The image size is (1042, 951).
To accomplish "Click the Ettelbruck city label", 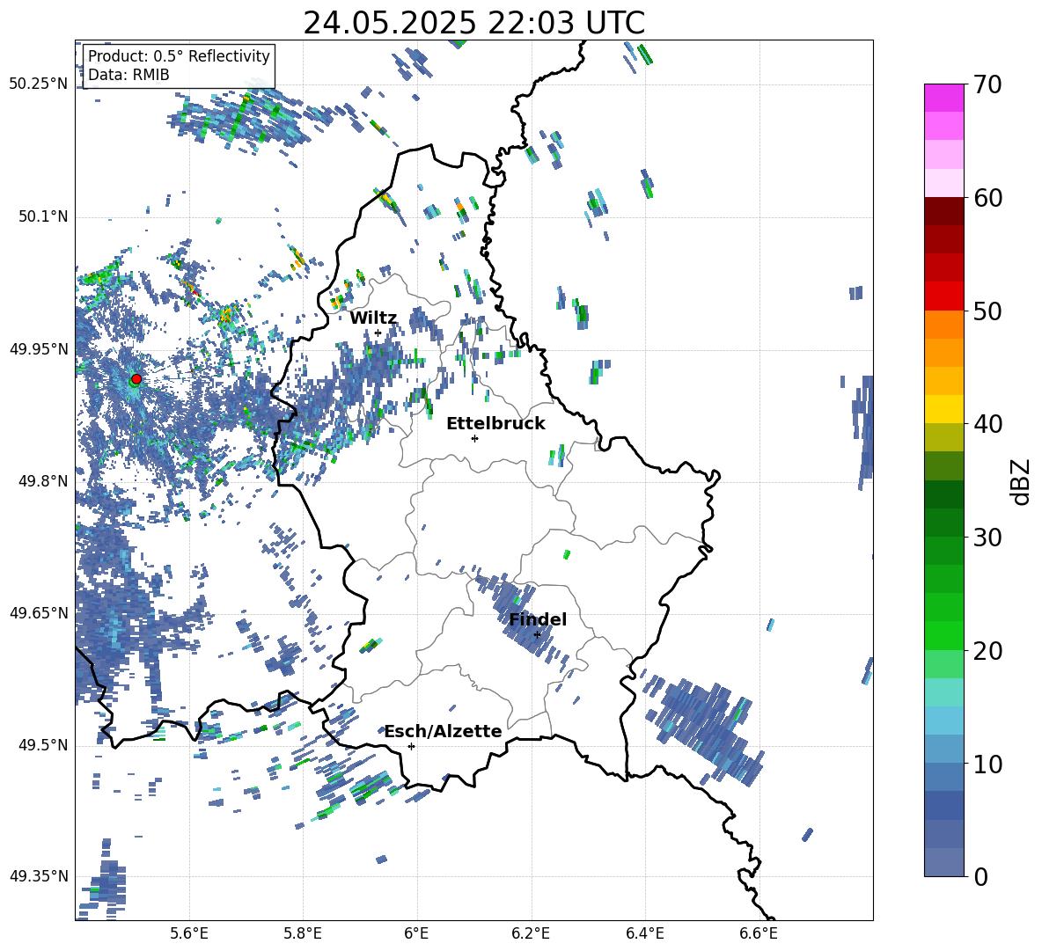I will [495, 424].
